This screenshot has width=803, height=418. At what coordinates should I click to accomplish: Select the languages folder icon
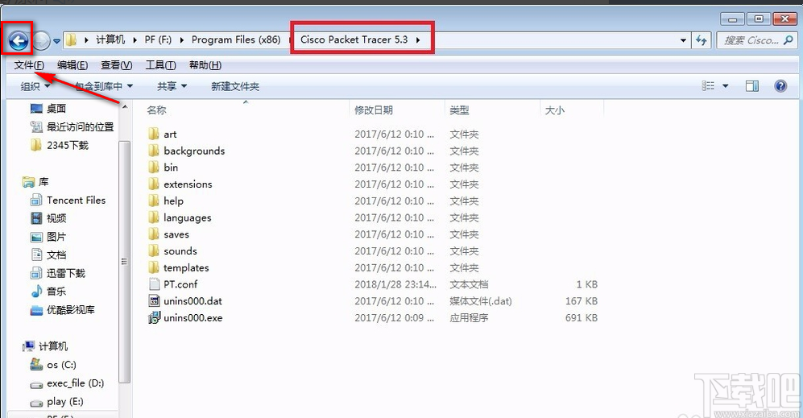coord(154,217)
